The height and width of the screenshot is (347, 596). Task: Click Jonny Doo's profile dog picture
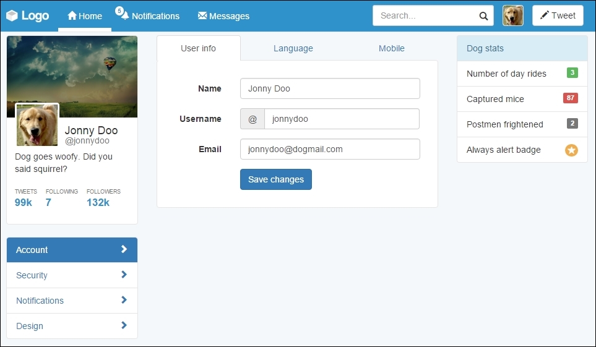coord(37,125)
